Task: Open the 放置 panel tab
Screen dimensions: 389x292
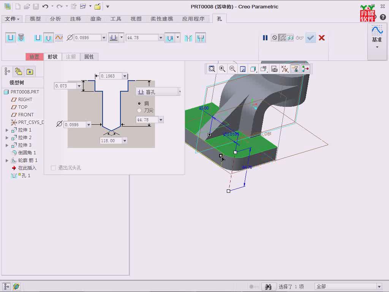Action: click(x=35, y=57)
